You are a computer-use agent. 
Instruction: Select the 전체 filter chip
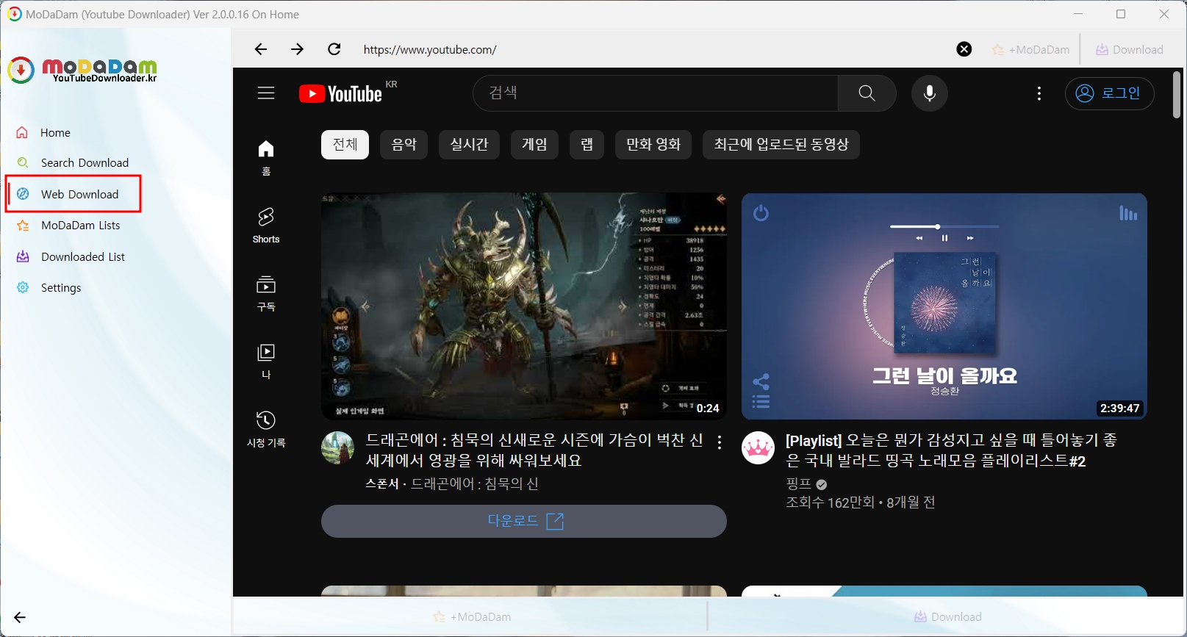(345, 145)
